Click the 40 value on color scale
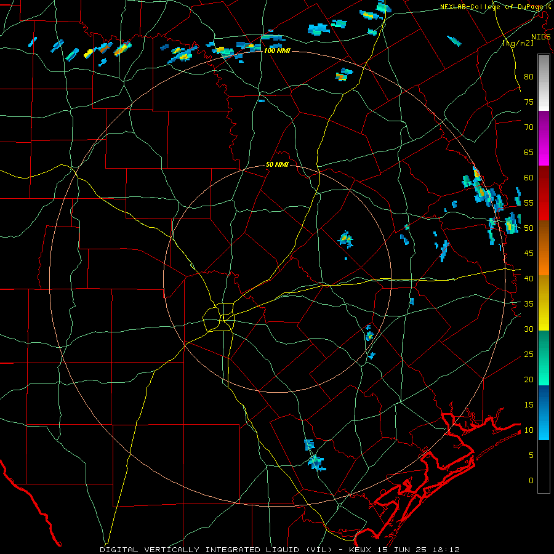554x554 pixels. 529,278
